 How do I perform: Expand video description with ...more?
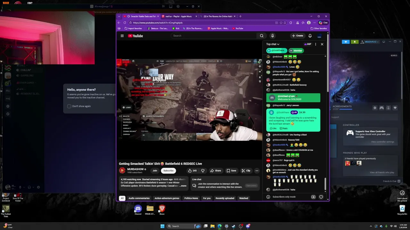point(183,186)
